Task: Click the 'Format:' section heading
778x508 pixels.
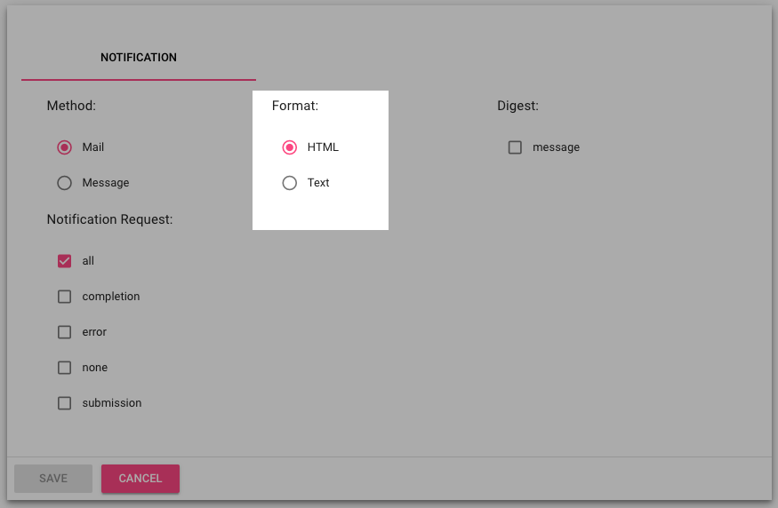Action: click(295, 106)
